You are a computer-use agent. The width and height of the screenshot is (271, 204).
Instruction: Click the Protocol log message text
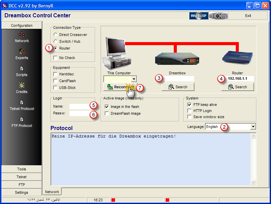click(x=113, y=136)
